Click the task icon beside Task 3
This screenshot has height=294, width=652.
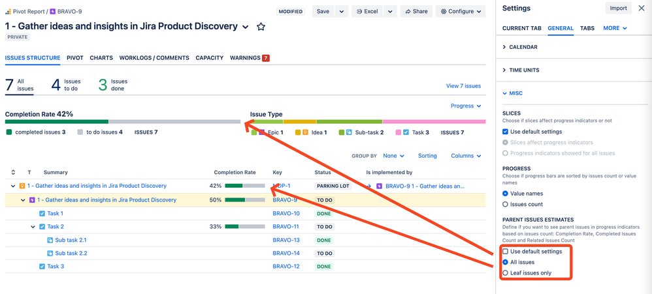point(42,267)
